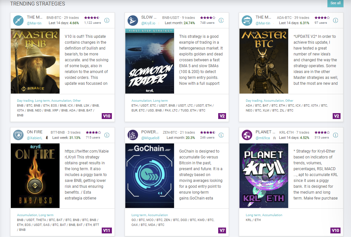Click the planet avatar of PLANET strategy
351x237 pixels.
(247, 135)
